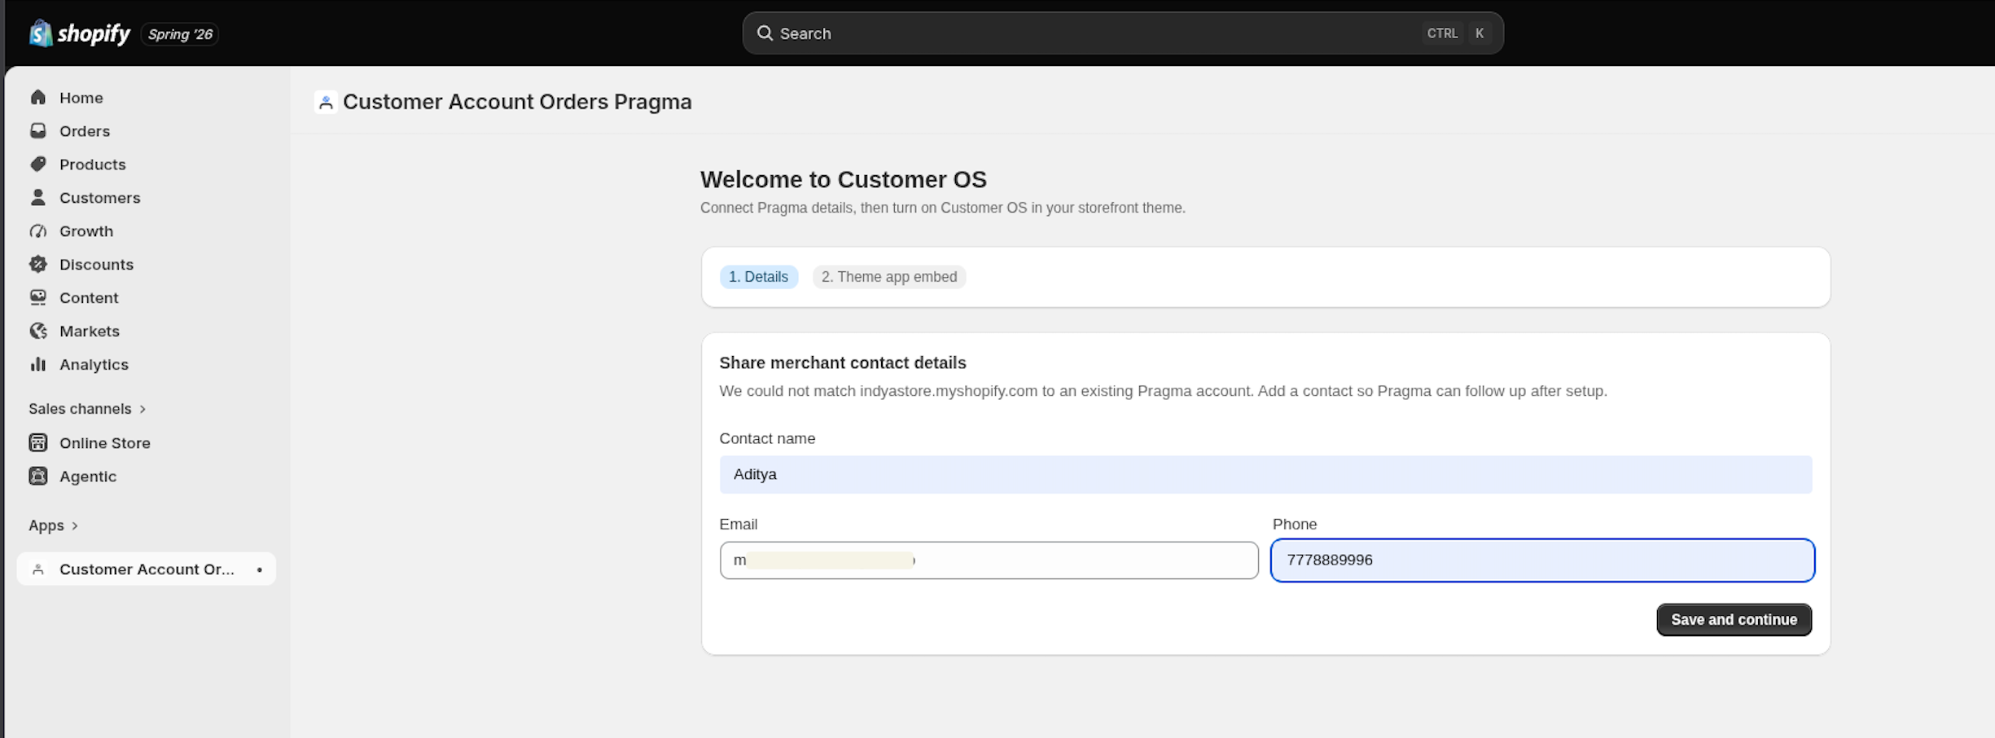Open the Markets globe icon
1995x738 pixels.
(38, 332)
